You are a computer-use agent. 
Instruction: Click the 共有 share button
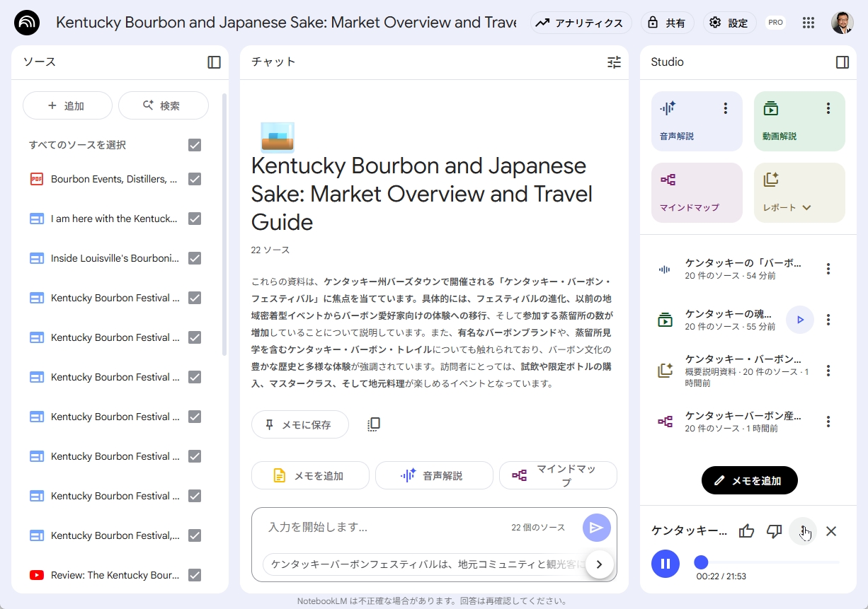click(668, 23)
